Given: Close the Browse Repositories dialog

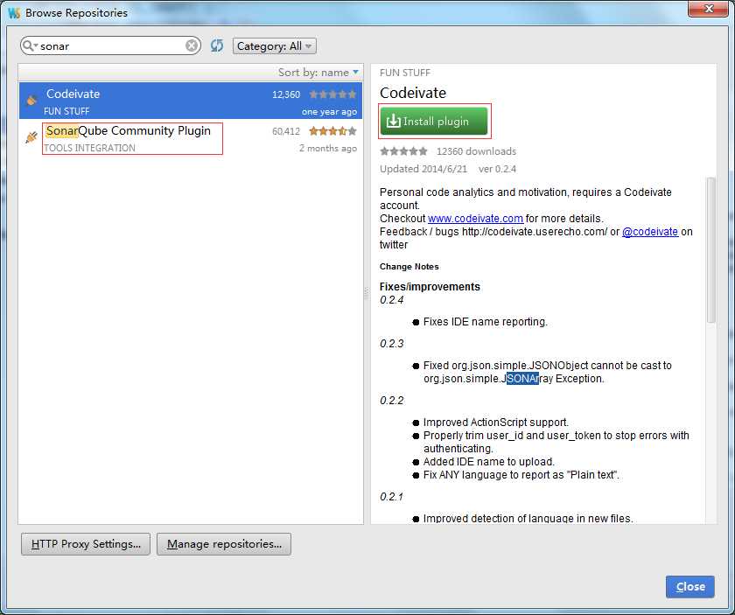Looking at the screenshot, I should click(690, 586).
